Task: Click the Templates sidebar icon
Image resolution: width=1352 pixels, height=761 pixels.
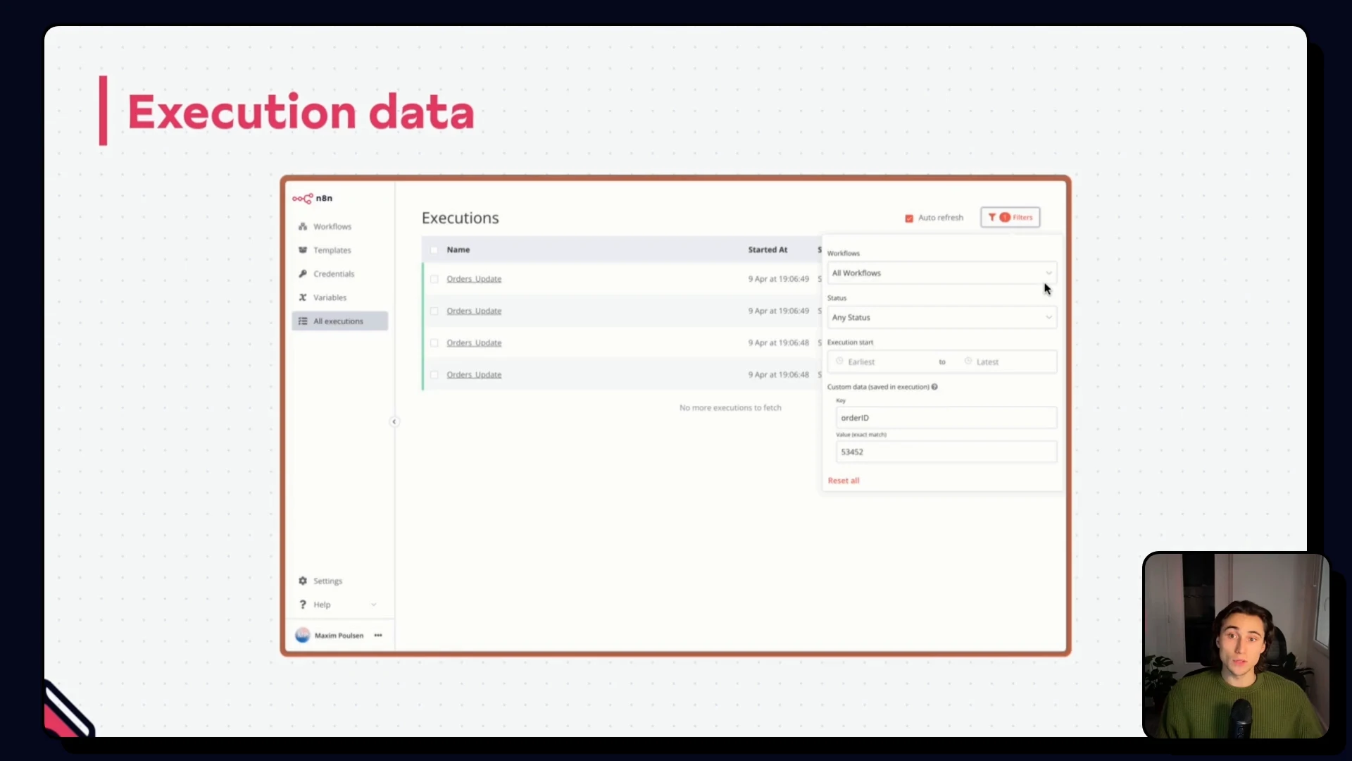Action: (x=303, y=250)
